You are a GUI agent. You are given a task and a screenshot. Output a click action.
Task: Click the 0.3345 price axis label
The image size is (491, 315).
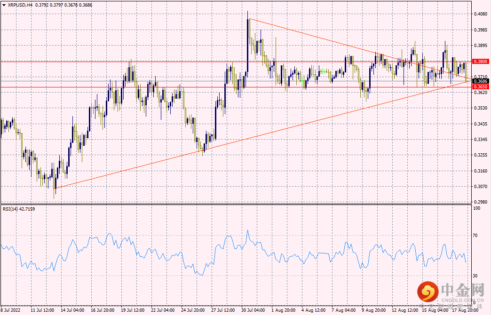[x=481, y=139]
